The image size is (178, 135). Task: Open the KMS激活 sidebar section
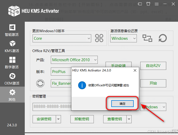point(12,47)
